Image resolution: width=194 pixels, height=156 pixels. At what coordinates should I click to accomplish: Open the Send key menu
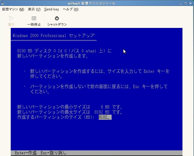pos(52,9)
